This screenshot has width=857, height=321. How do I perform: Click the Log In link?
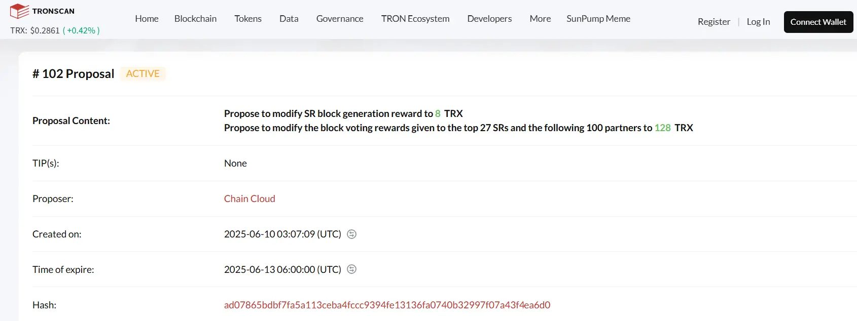758,22
